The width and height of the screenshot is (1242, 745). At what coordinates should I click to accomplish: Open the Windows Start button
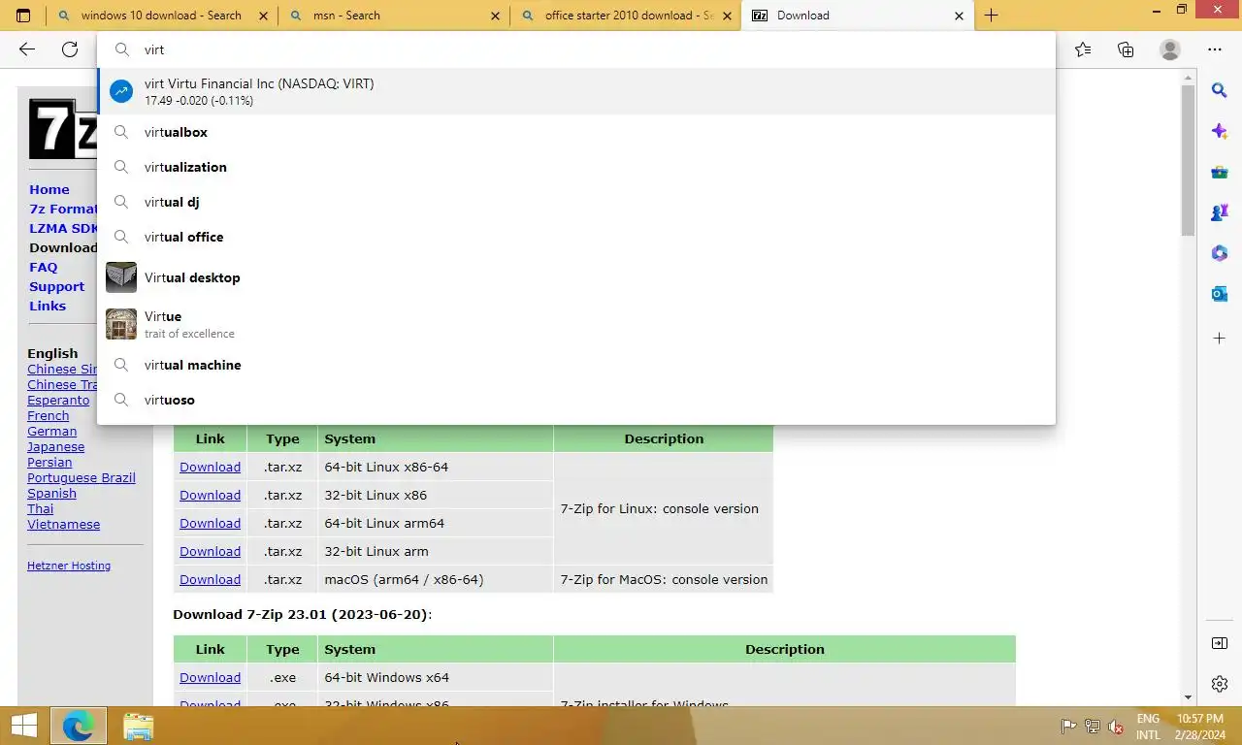[23, 726]
